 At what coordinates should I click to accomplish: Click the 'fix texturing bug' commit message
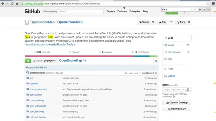click(x=70, y=112)
